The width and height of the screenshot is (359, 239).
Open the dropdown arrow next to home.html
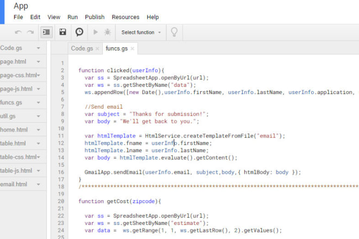coord(39,130)
